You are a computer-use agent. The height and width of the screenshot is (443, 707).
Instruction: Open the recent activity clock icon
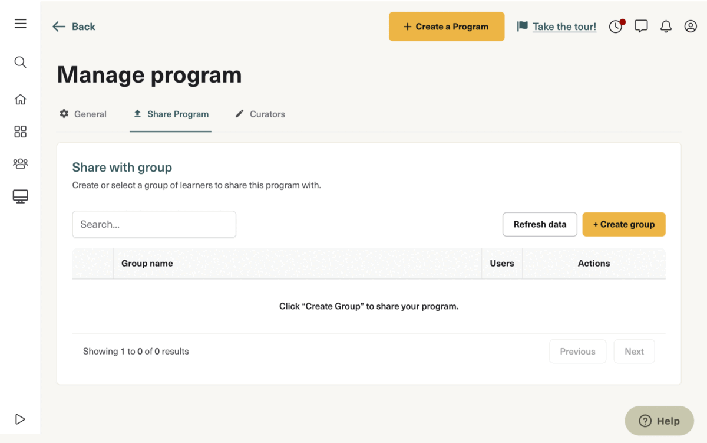[616, 27]
